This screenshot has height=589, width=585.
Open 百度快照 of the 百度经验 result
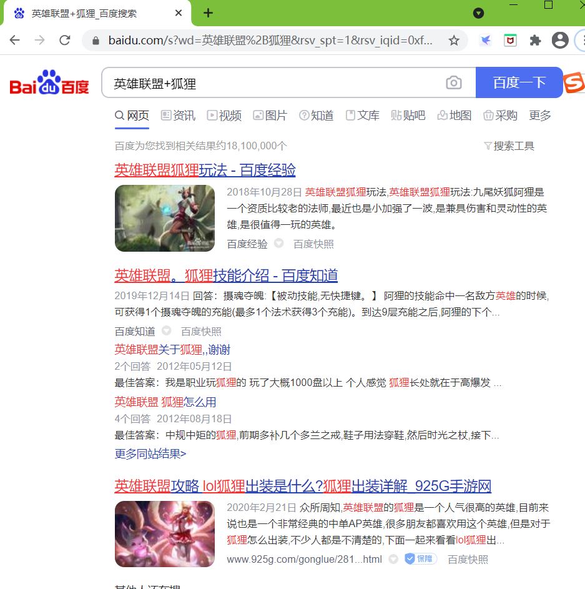[x=313, y=244]
